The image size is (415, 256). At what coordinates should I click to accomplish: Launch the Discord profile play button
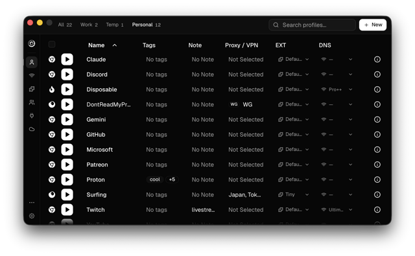tap(67, 75)
